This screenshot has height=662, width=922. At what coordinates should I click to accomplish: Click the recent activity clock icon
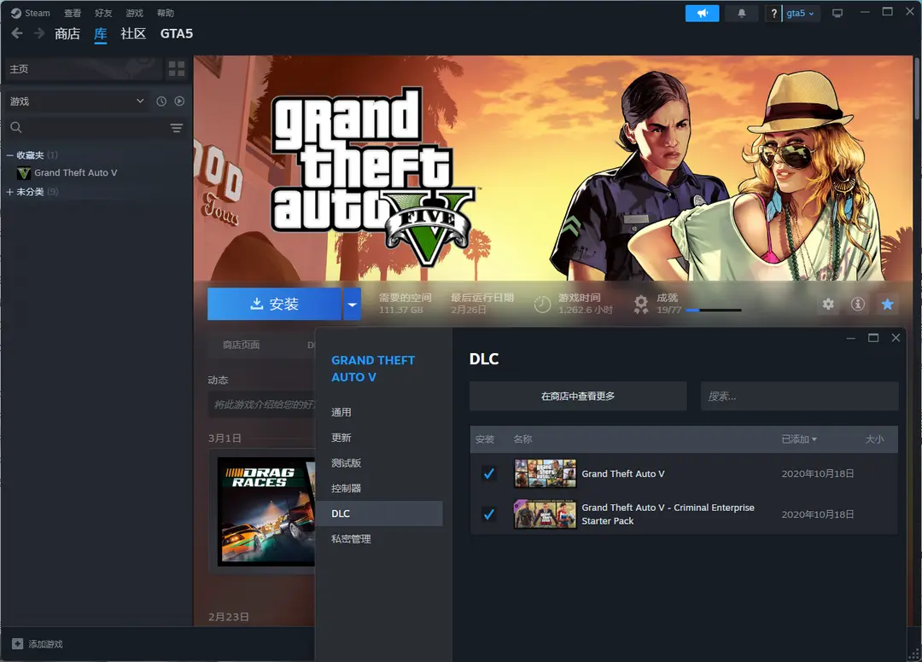point(161,101)
